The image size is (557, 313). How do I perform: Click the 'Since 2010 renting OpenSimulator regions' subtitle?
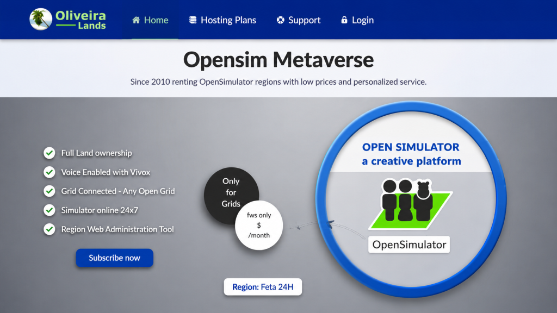point(278,82)
